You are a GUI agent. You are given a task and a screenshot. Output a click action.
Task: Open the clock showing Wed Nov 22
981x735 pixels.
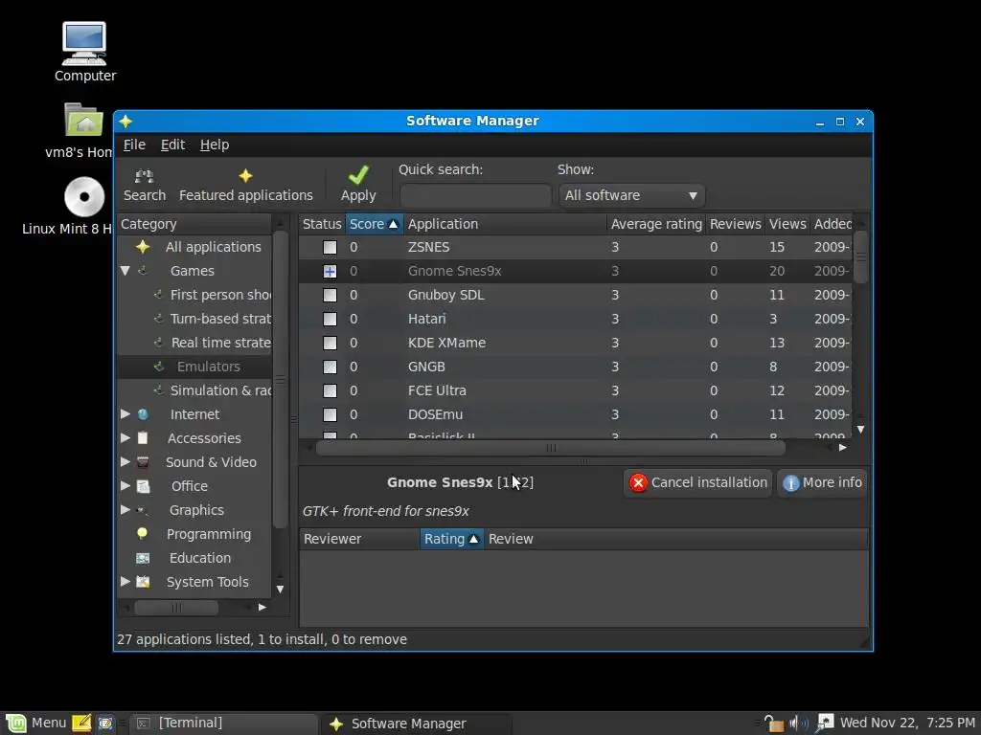pos(907,724)
